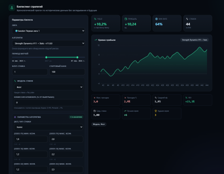Open the bet model Flat dropdown
This screenshot has height=174, width=224.
(48, 87)
